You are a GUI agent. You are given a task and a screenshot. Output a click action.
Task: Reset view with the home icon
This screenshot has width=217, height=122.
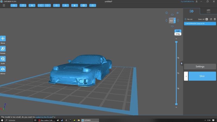point(167,13)
